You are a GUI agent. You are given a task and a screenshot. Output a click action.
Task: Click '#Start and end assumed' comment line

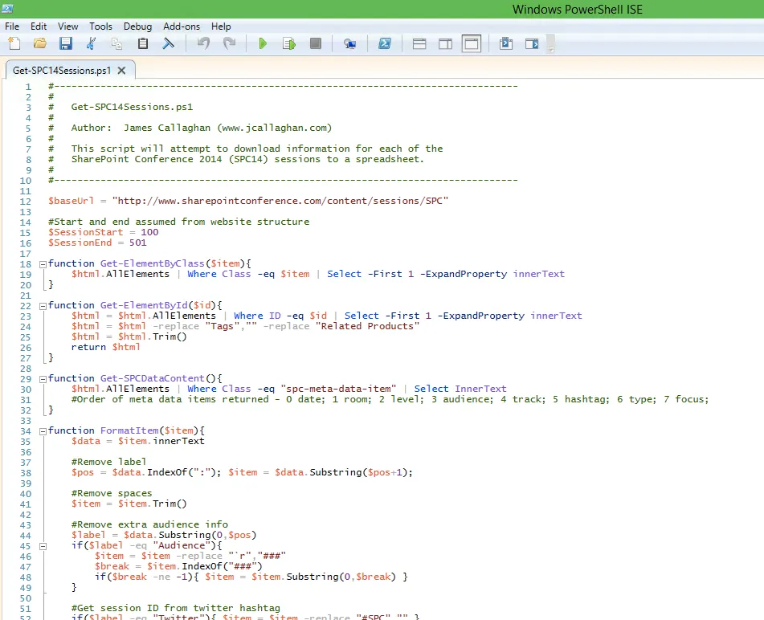click(x=179, y=222)
